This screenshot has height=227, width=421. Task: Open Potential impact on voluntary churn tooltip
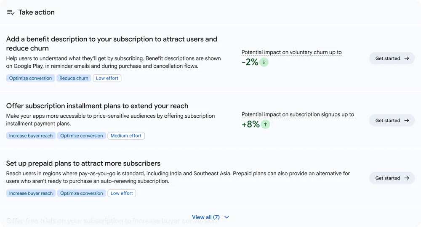pos(291,53)
